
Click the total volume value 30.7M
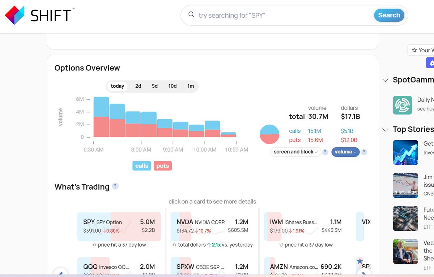tap(318, 117)
